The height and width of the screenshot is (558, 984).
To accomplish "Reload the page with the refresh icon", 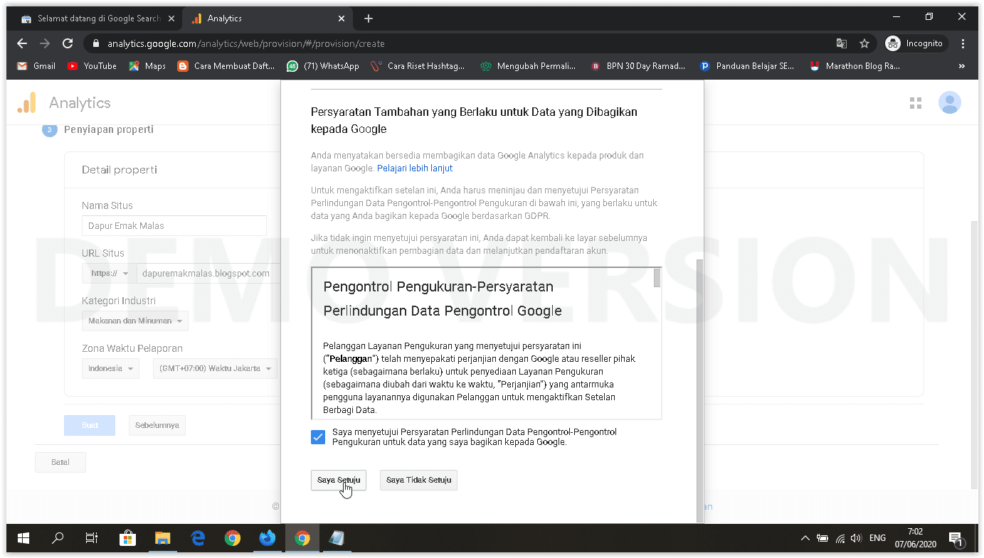I will pos(68,43).
